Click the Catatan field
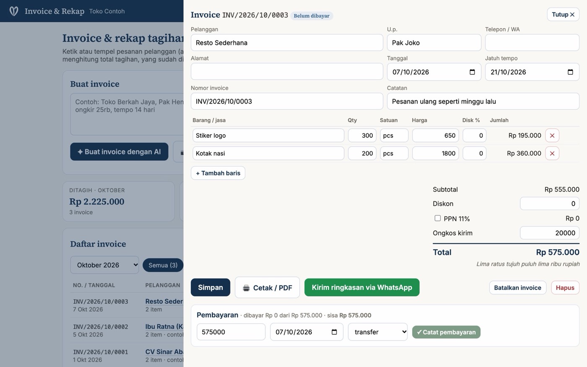The width and height of the screenshot is (587, 367). pyautogui.click(x=483, y=102)
